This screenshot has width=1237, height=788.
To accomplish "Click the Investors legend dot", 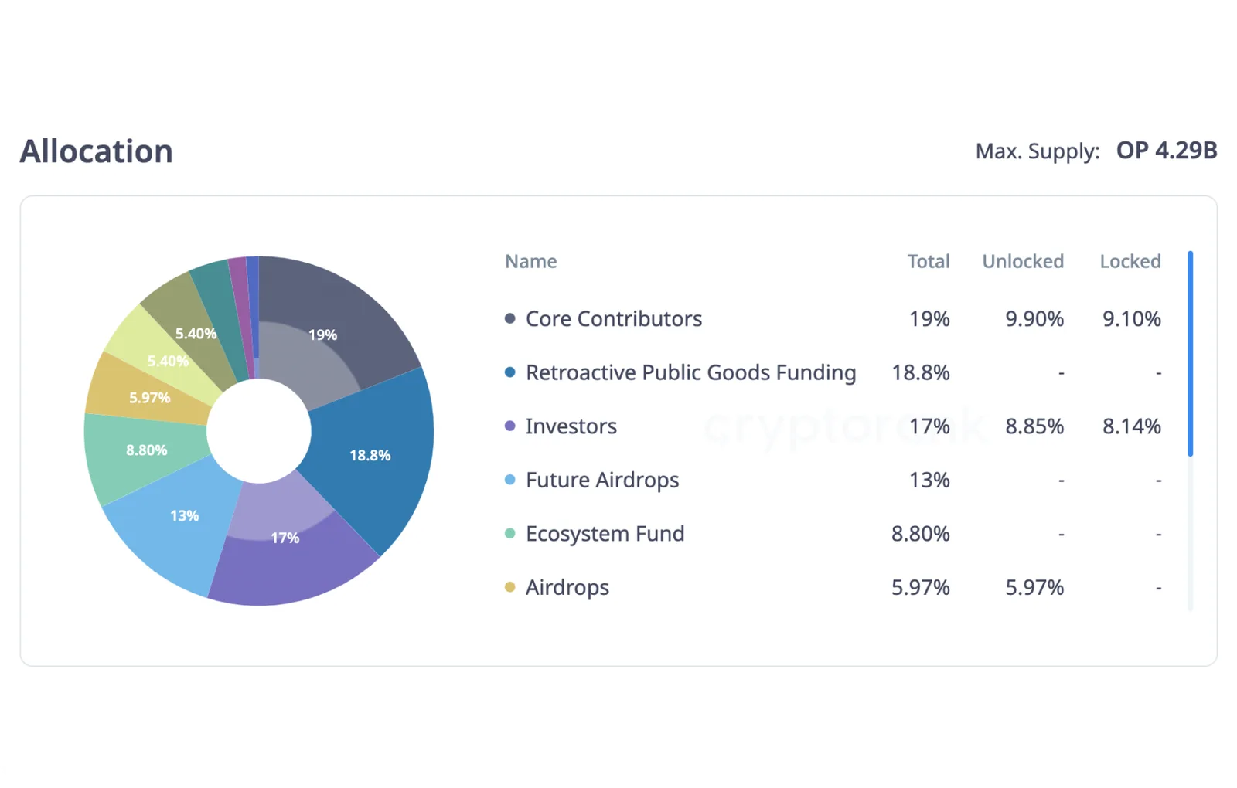I will tap(509, 426).
